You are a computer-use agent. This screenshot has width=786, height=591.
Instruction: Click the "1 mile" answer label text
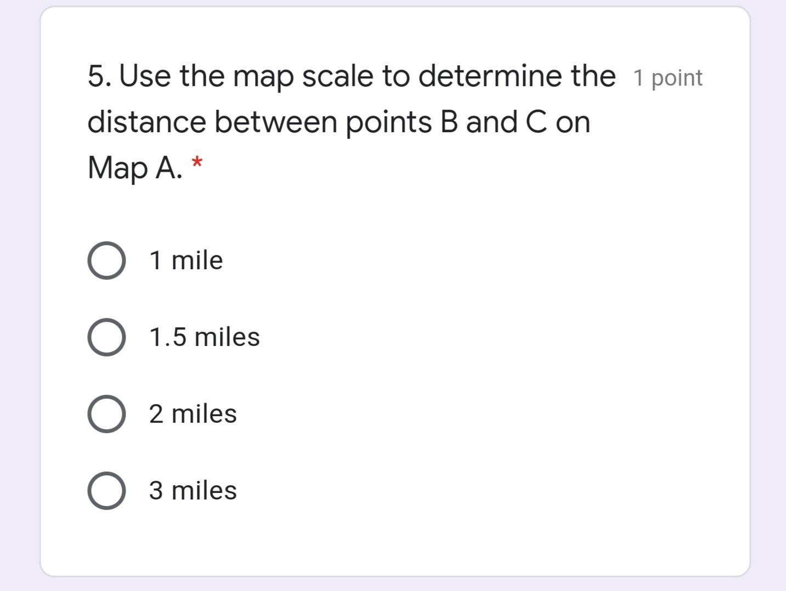(186, 260)
